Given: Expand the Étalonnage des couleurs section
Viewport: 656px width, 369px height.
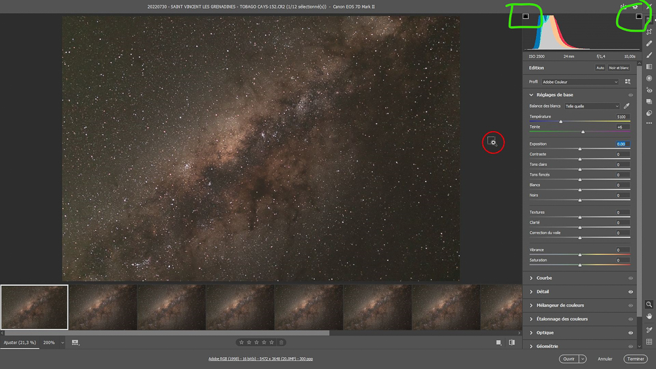Looking at the screenshot, I should tap(531, 319).
